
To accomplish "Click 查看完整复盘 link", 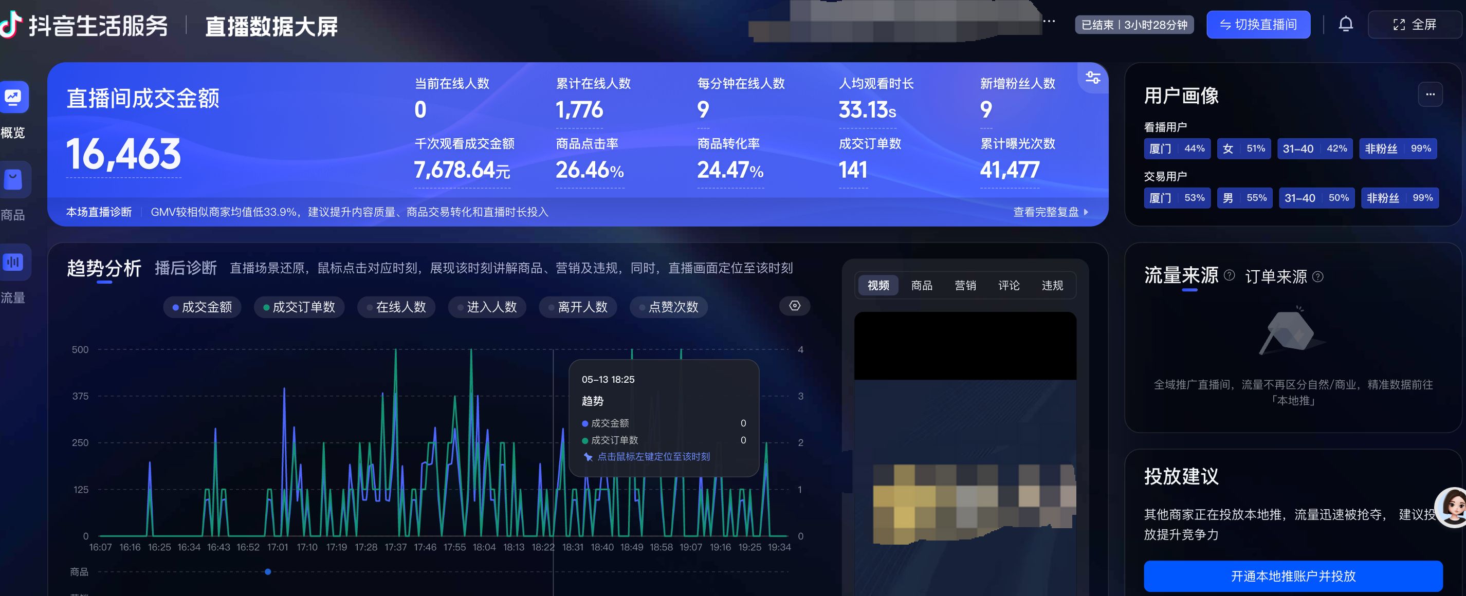I will point(1051,212).
